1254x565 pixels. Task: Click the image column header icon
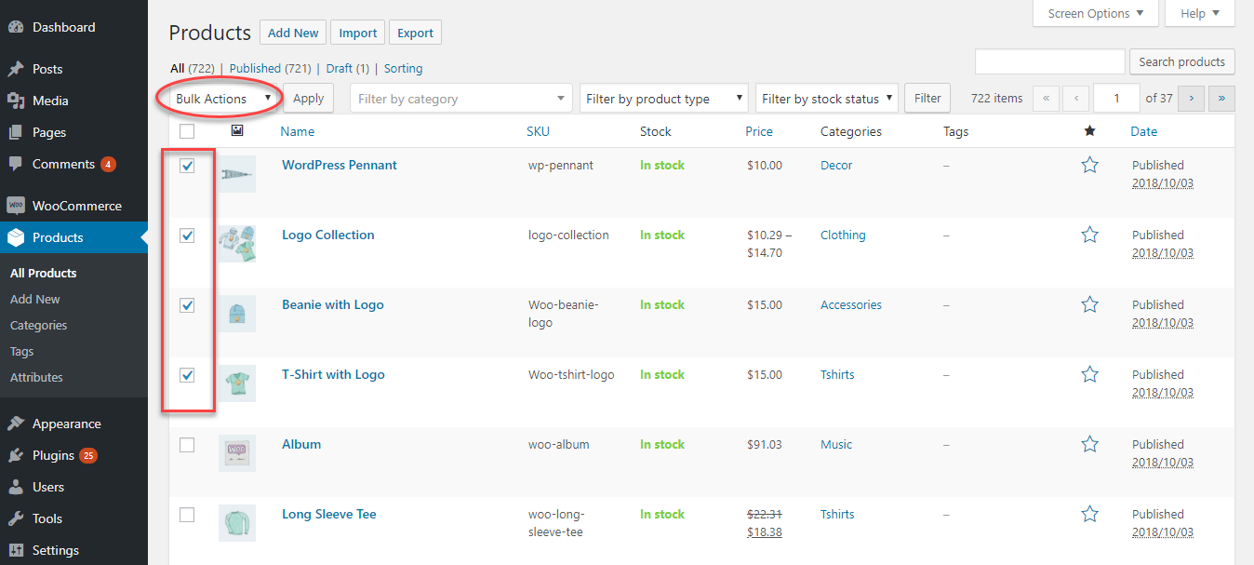pyautogui.click(x=237, y=130)
